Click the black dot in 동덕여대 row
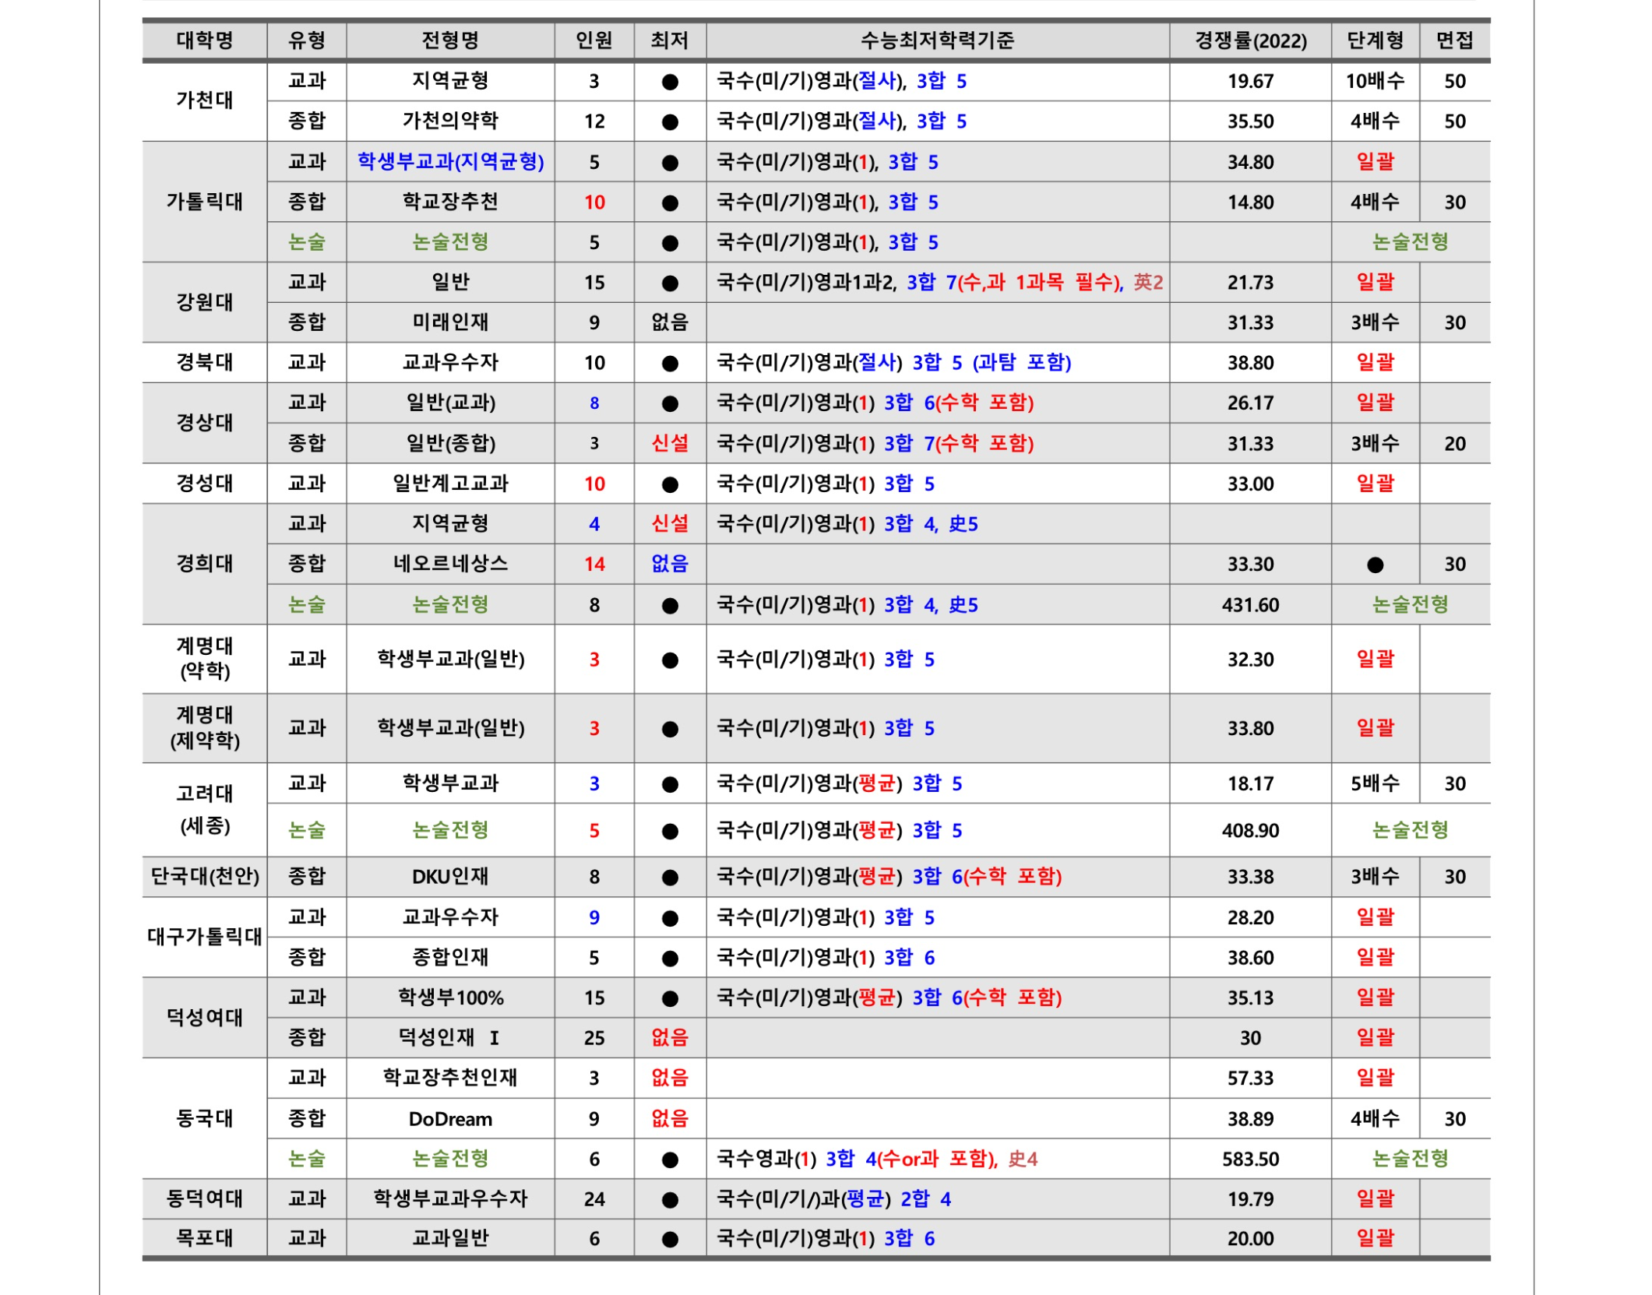The height and width of the screenshot is (1295, 1652). click(669, 1199)
